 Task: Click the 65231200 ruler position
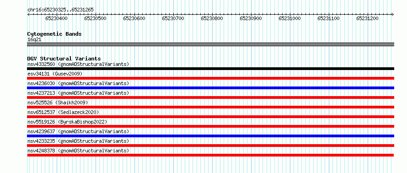(x=368, y=18)
